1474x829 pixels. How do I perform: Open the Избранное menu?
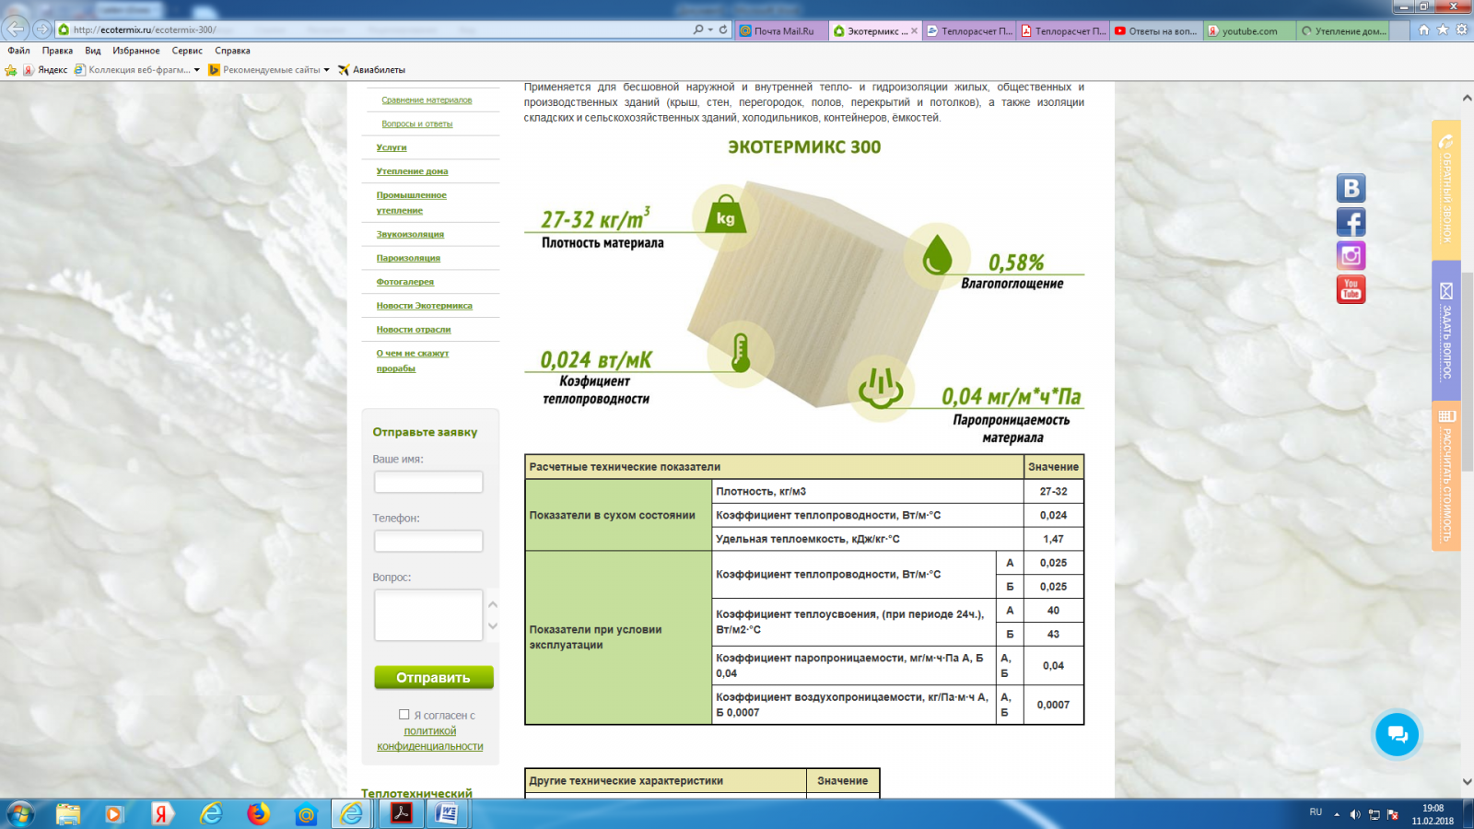(x=136, y=51)
